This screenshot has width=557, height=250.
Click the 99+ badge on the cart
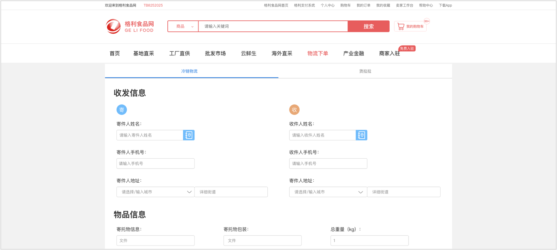click(427, 21)
